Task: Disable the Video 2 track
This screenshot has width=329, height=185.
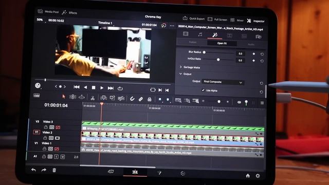Action: pyautogui.click(x=57, y=138)
